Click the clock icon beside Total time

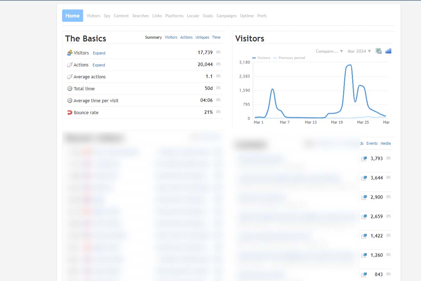pos(69,89)
